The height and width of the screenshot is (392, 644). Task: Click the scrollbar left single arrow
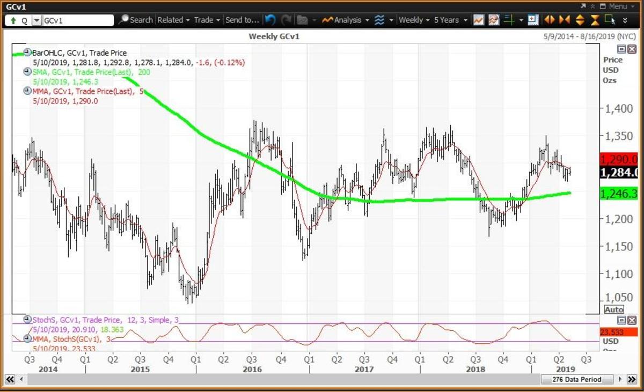[x=21, y=379]
